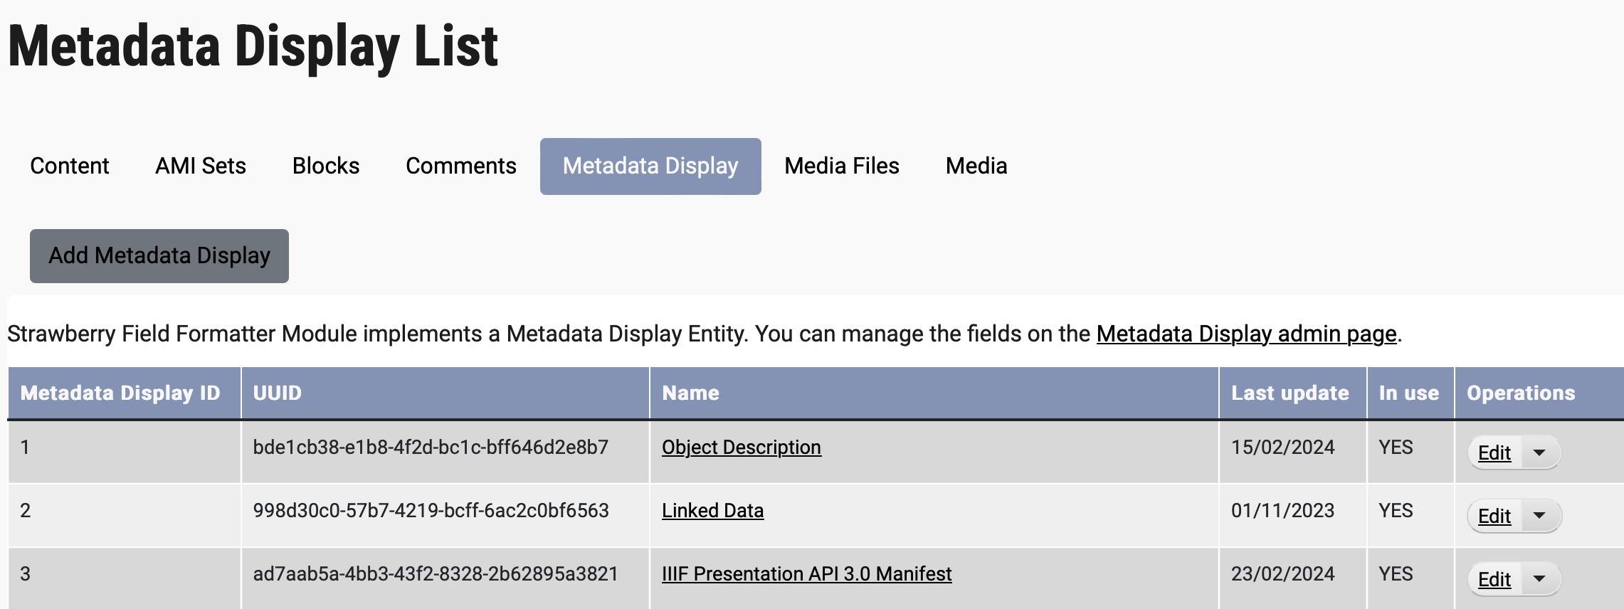
Task: Sort table by Last update column header
Action: (1290, 393)
